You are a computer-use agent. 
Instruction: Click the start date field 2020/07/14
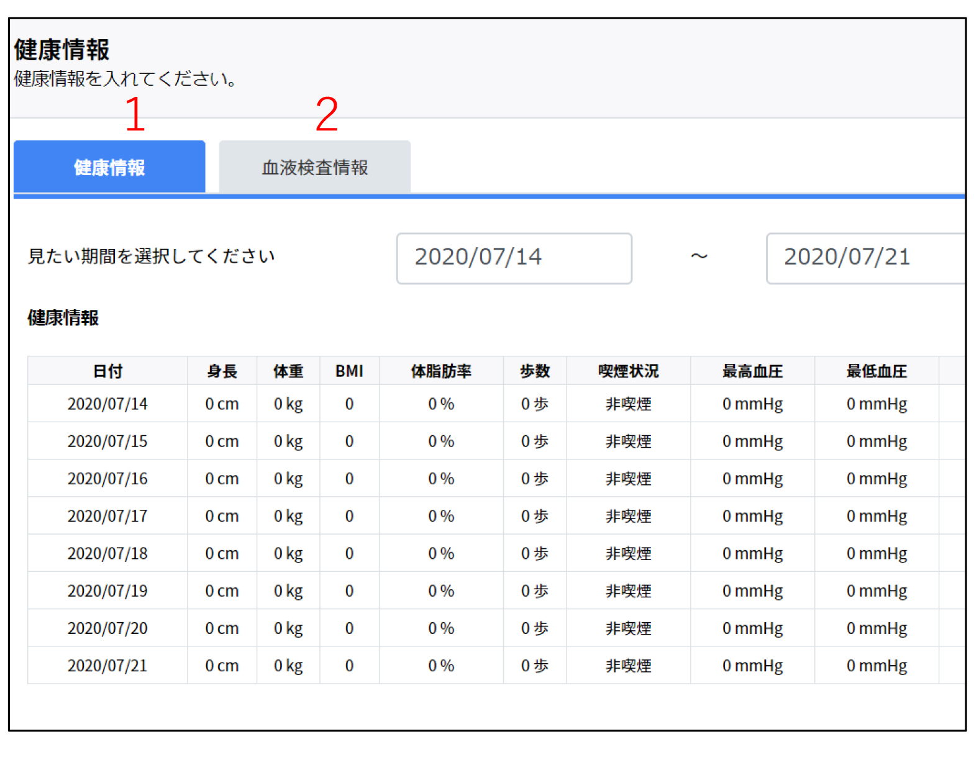(514, 258)
